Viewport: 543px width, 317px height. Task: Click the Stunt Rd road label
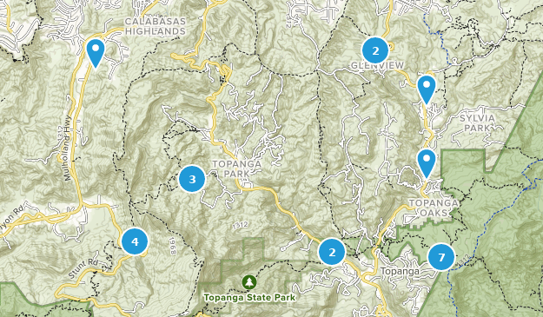(x=83, y=268)
